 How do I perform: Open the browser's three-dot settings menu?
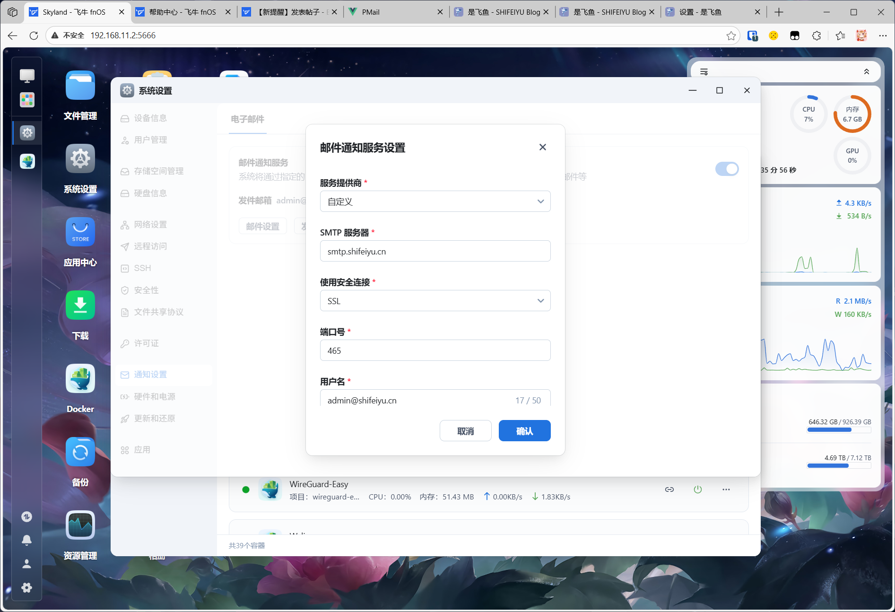tap(883, 35)
